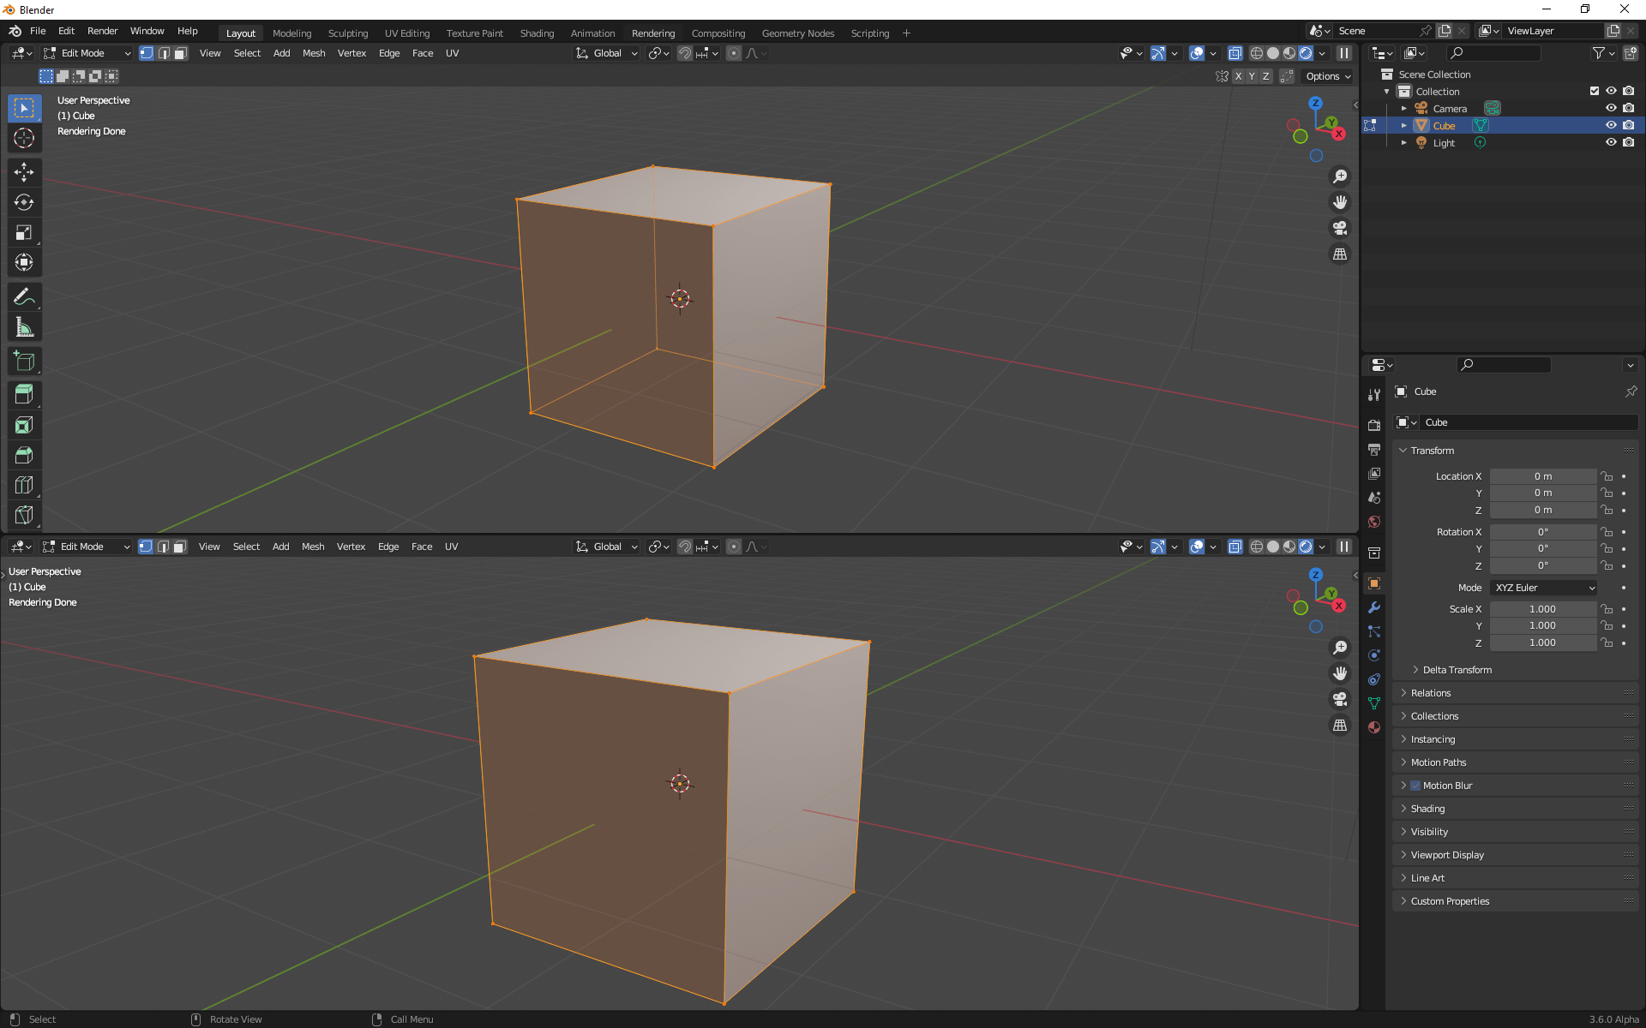The width and height of the screenshot is (1646, 1028).
Task: Switch to the World Properties tab
Action: pos(1374,521)
